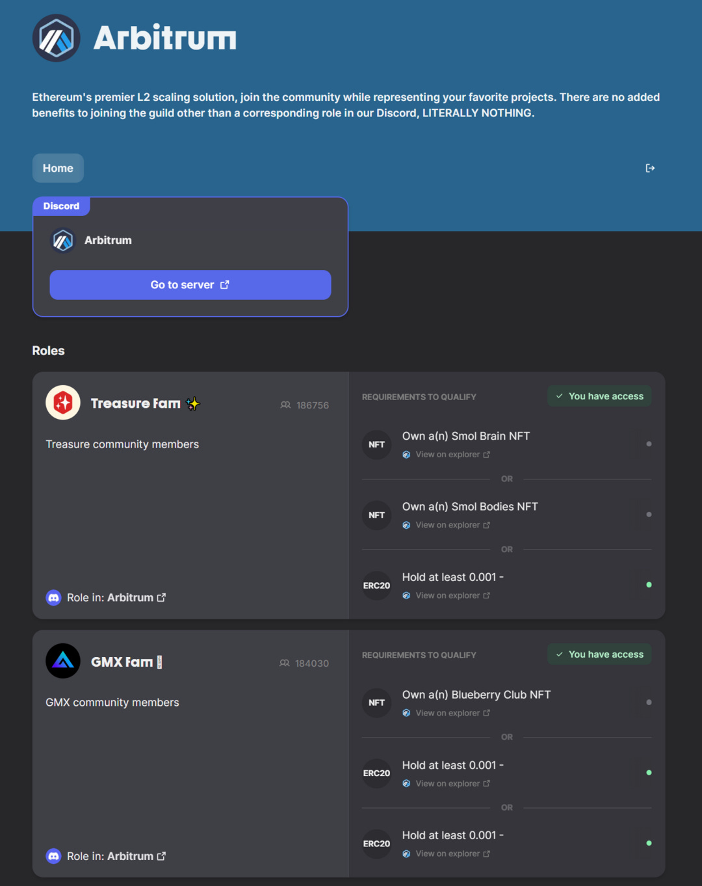Click the Go to server button
Image resolution: width=702 pixels, height=886 pixels.
pyautogui.click(x=190, y=285)
